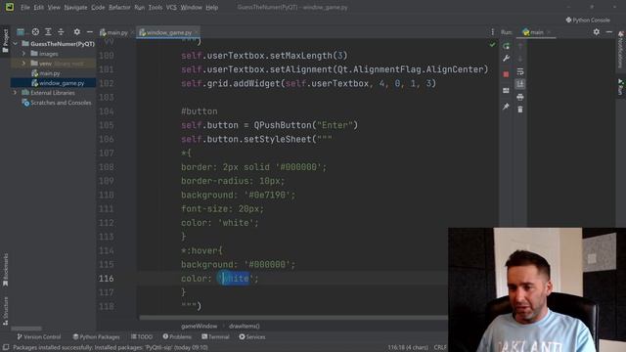This screenshot has width=626, height=352.
Task: Click the restore layout icon in Run panel
Action: pyautogui.click(x=506, y=91)
